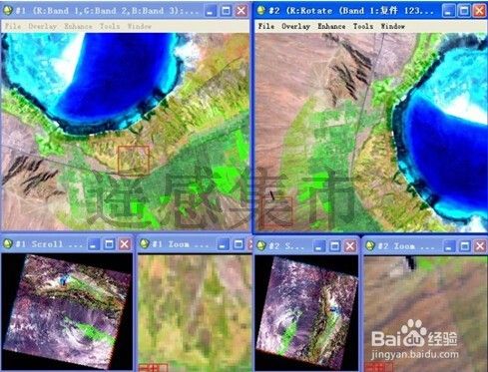The width and height of the screenshot is (488, 372).
Task: Click the #2 Scroll thumbnail image
Action: click(x=307, y=313)
